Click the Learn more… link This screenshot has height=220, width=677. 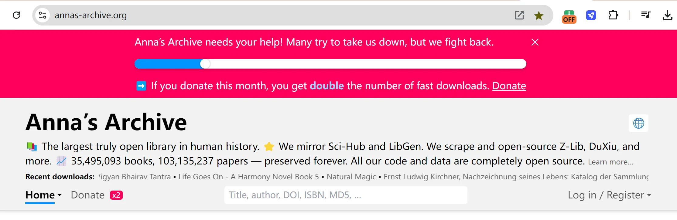tap(610, 162)
